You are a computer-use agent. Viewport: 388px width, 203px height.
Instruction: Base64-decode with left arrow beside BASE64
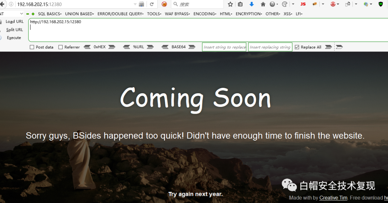[165, 47]
